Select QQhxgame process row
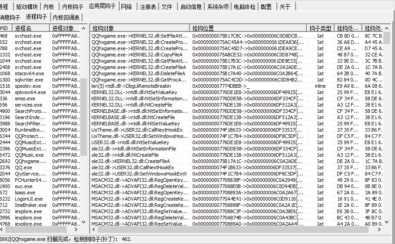395x244 pixels. 40,161
